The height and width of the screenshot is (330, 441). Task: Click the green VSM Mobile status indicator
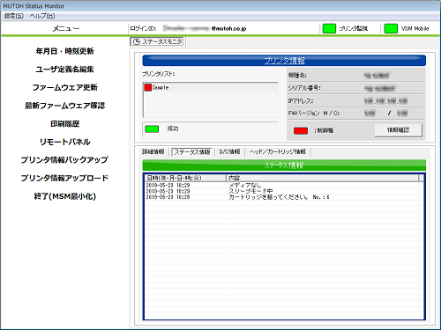point(391,28)
